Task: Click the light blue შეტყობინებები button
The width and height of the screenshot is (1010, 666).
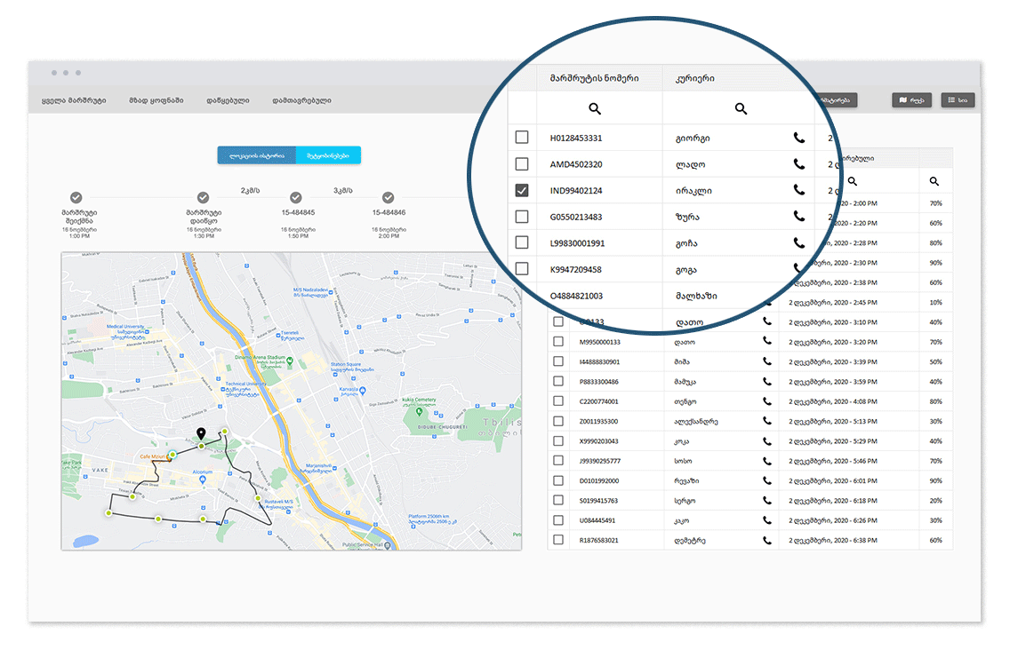Action: click(x=328, y=155)
